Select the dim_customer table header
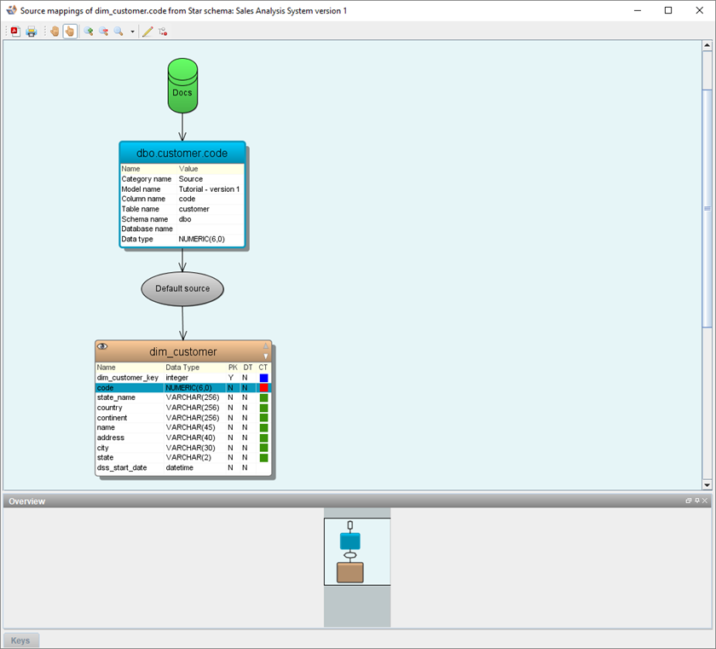Viewport: 716px width, 649px height. click(x=183, y=351)
